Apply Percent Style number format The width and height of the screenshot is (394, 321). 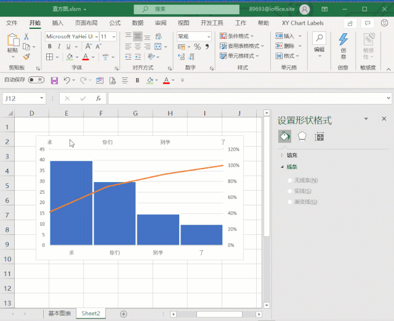coord(197,47)
